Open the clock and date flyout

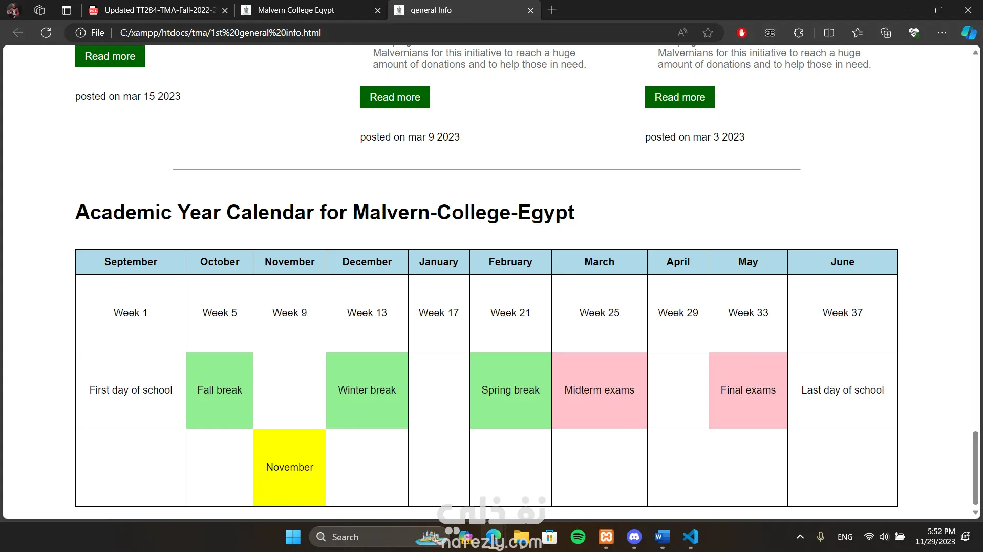935,537
